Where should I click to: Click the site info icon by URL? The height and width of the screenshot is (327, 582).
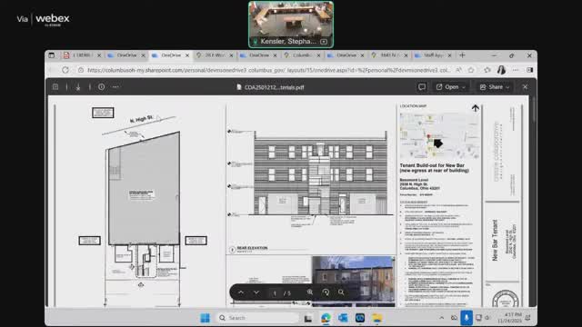click(81, 70)
